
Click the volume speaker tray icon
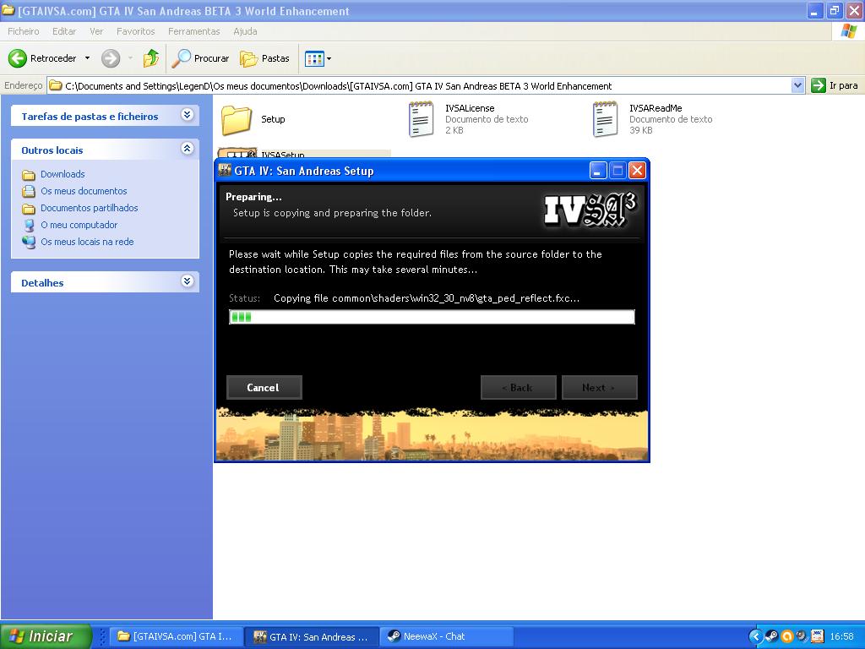[802, 636]
